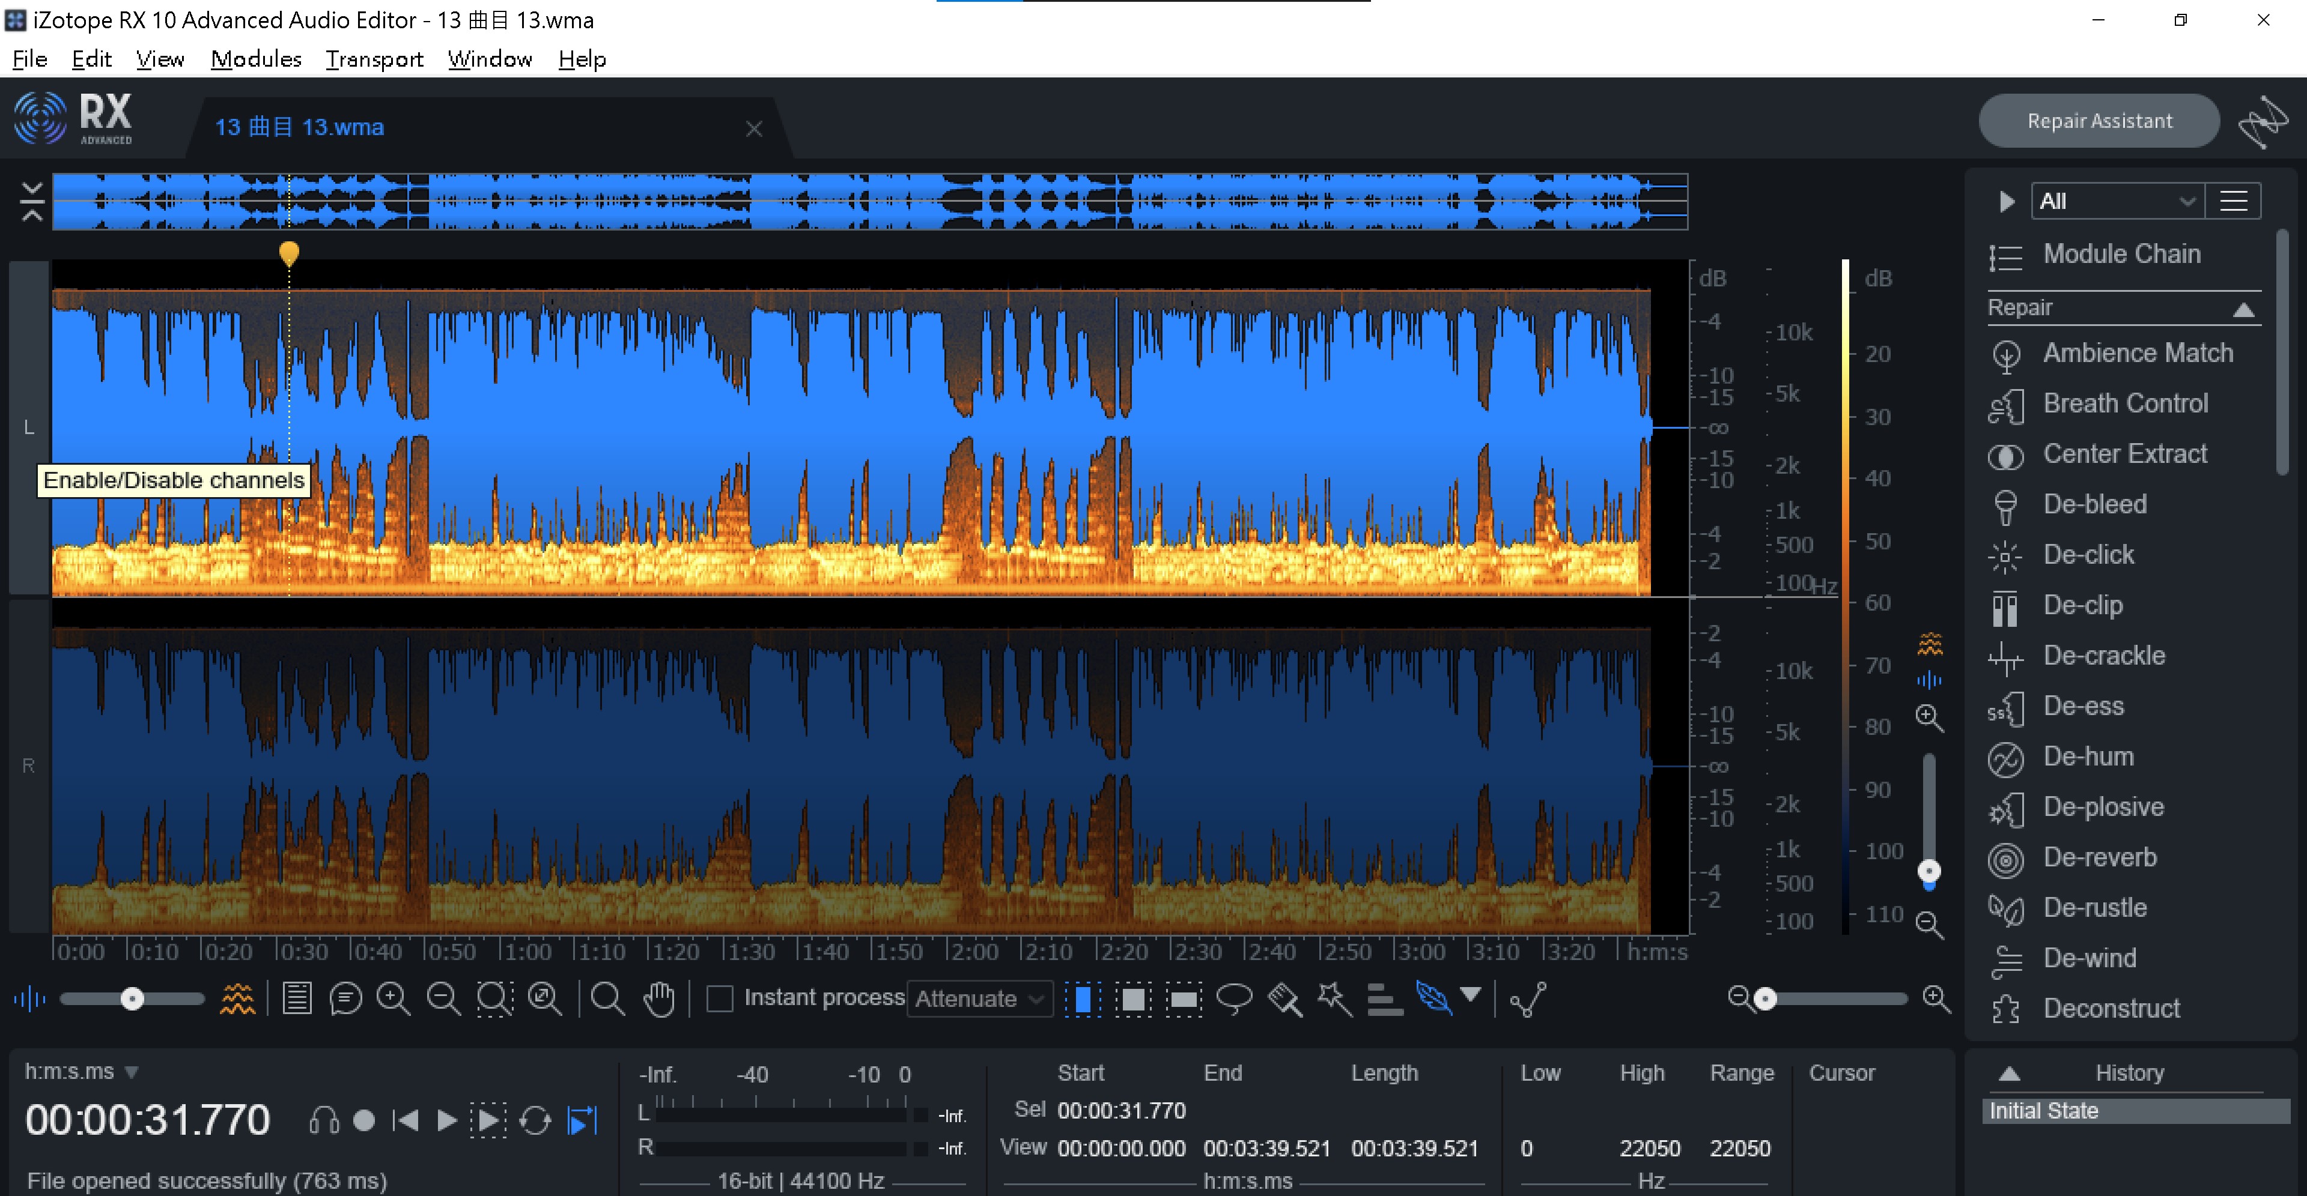Click the zoom to selection icon

coord(494,998)
